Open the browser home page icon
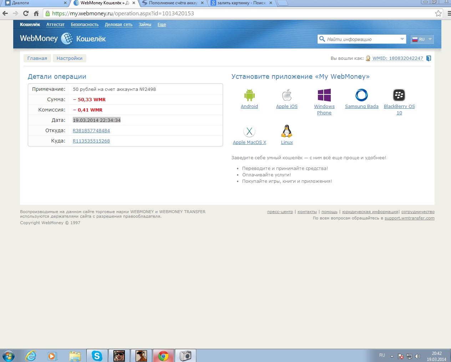The image size is (451, 362). [36, 14]
